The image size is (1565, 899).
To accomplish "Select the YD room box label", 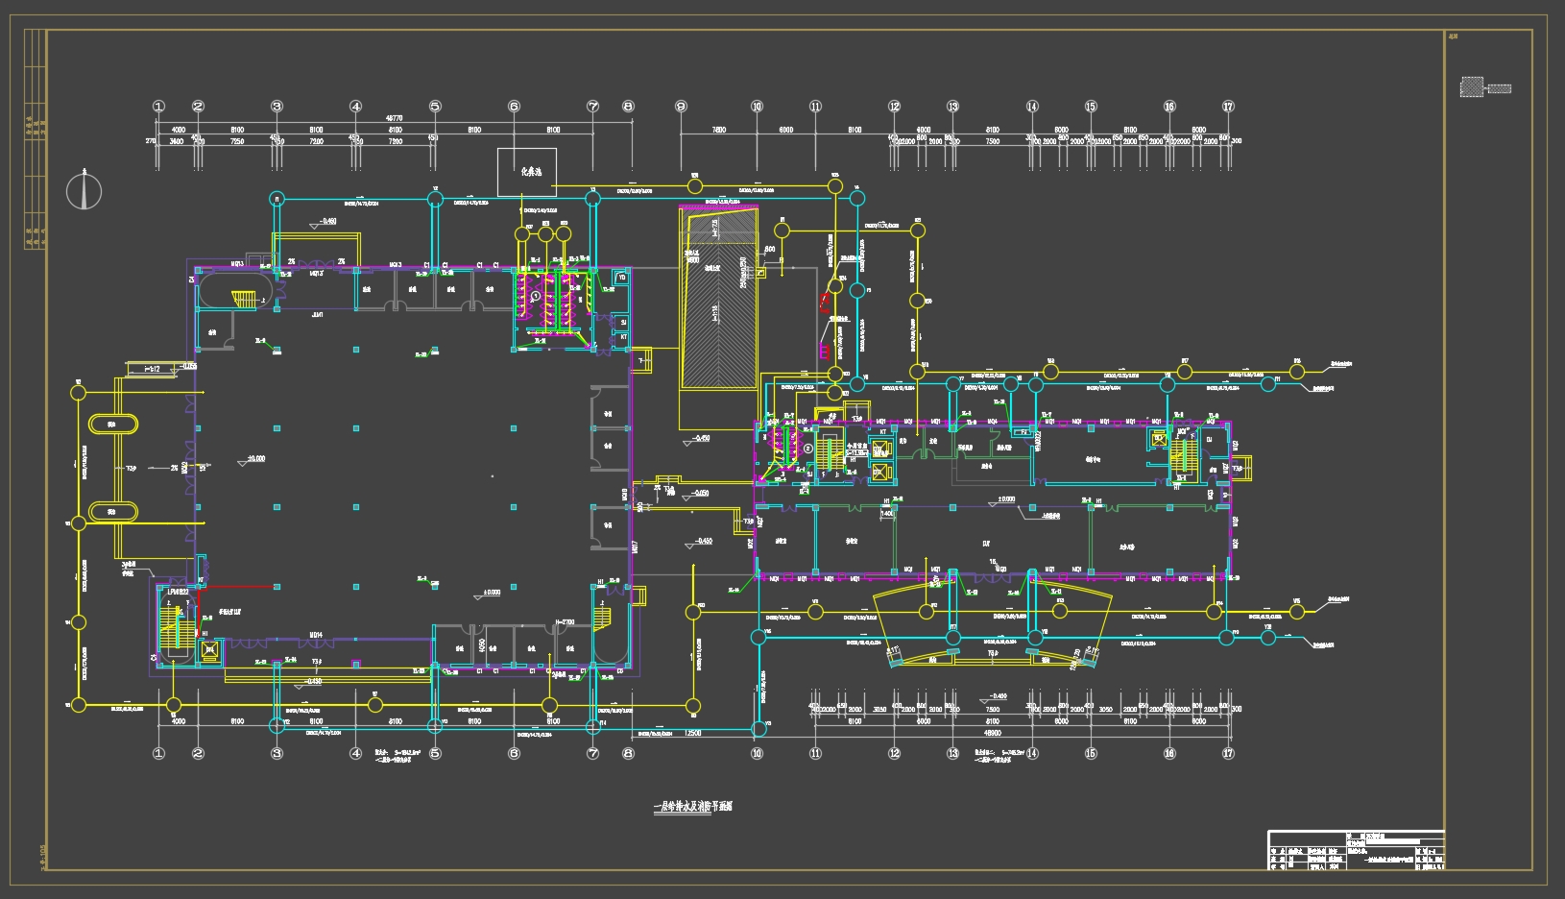I will 622,278.
